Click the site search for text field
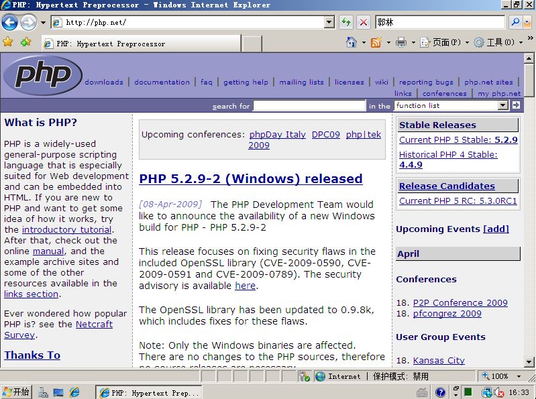 (309, 105)
